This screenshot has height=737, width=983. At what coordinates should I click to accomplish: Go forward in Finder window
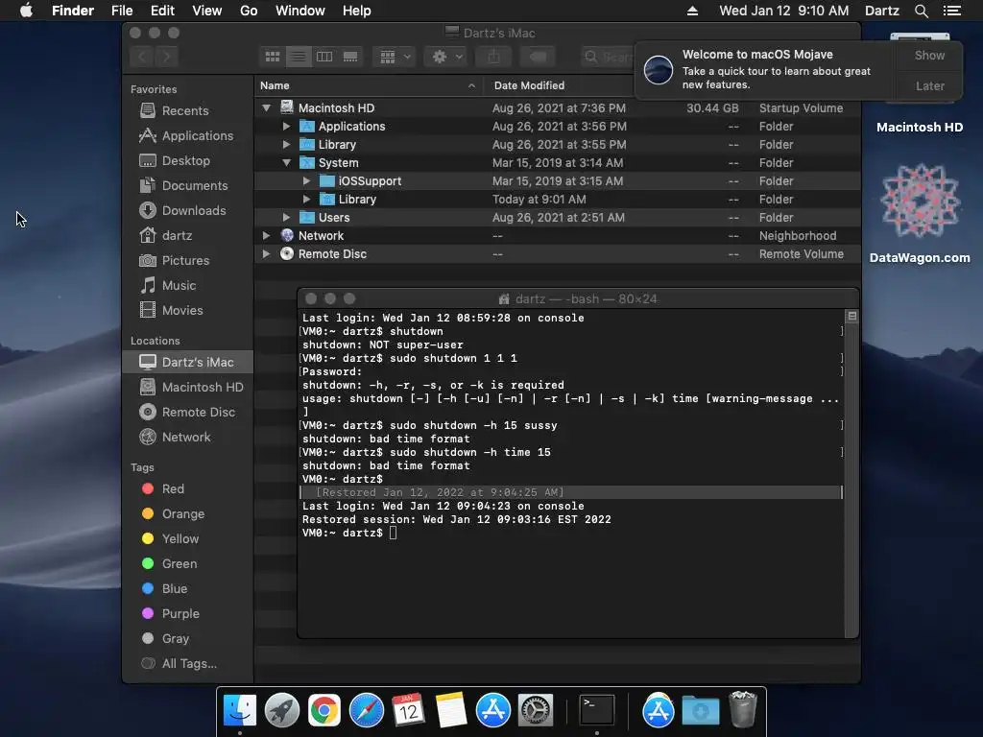tap(166, 57)
